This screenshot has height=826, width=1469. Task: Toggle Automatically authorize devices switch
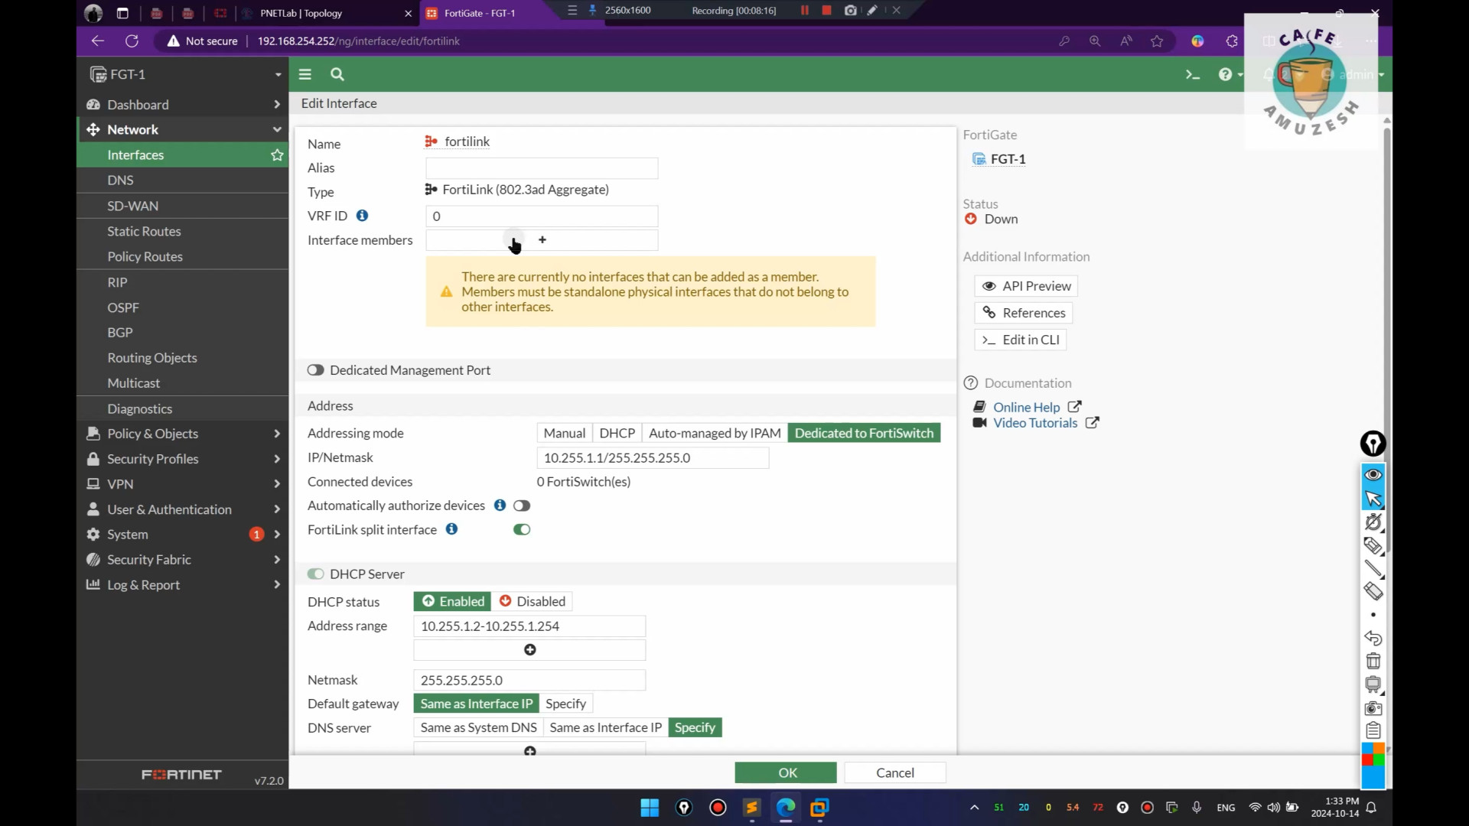pyautogui.click(x=522, y=506)
